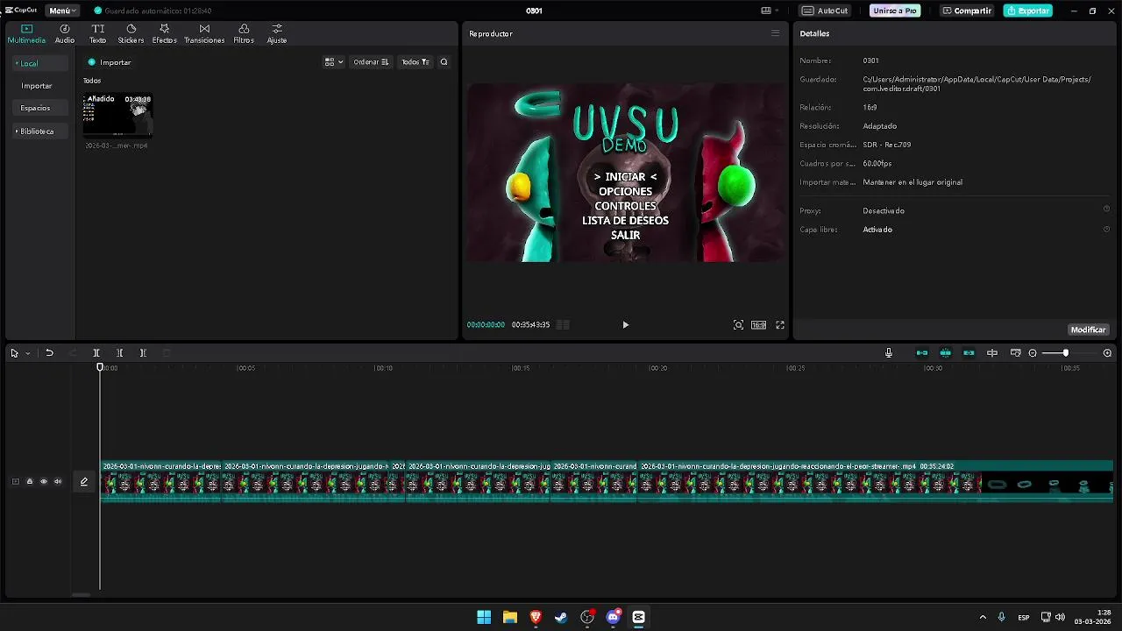Click delete right of playhead tool
This screenshot has height=631, width=1122.
coord(143,353)
